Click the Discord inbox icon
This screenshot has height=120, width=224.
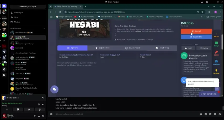pos(202,2)
